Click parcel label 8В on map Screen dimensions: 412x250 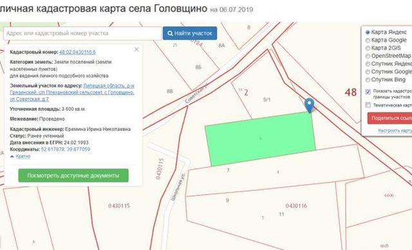(x=170, y=91)
